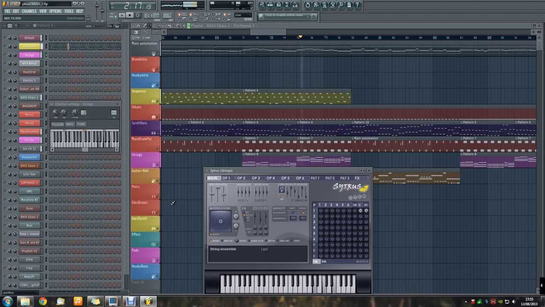Open the Browser view icon
The image size is (545, 307).
(287, 5)
